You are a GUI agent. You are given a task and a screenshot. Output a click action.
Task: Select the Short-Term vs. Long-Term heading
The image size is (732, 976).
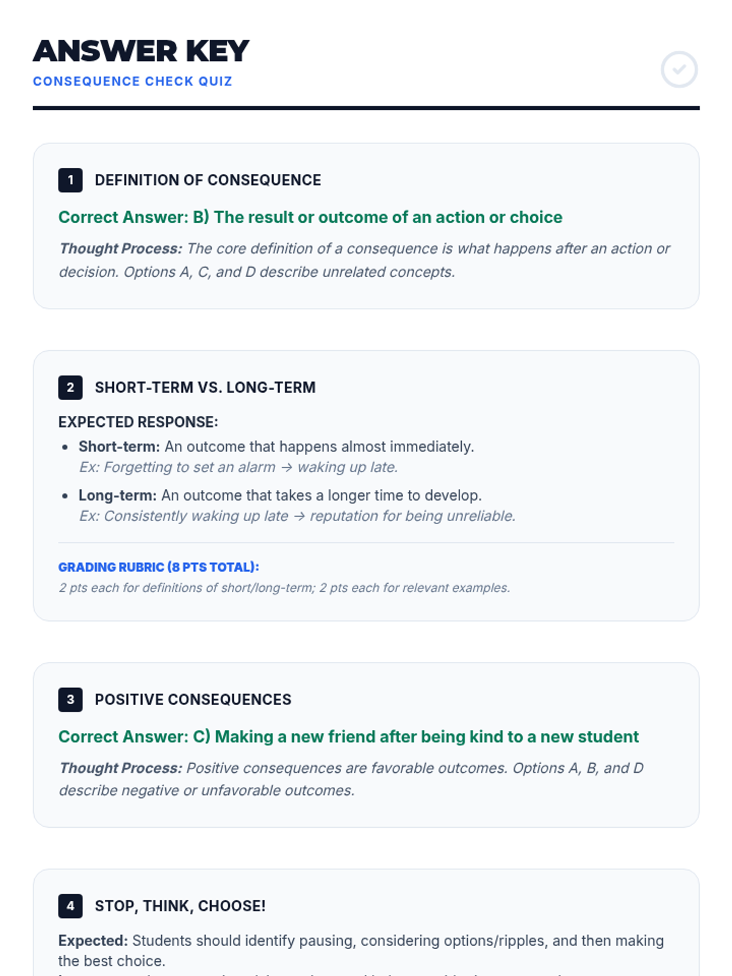(x=205, y=388)
